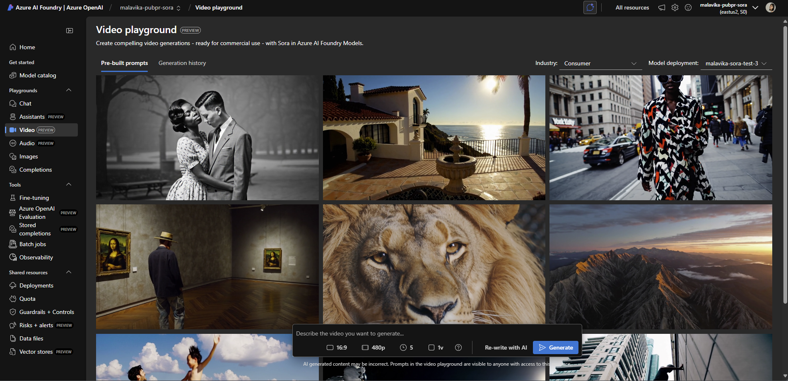The width and height of the screenshot is (788, 381).
Task: Select the 16:9 aspect ratio option
Action: (x=337, y=347)
